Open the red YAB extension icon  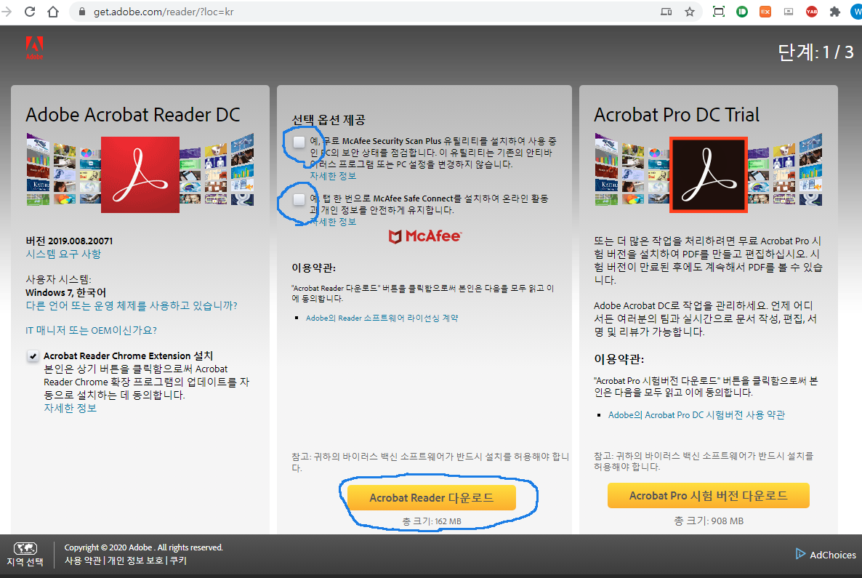click(811, 12)
